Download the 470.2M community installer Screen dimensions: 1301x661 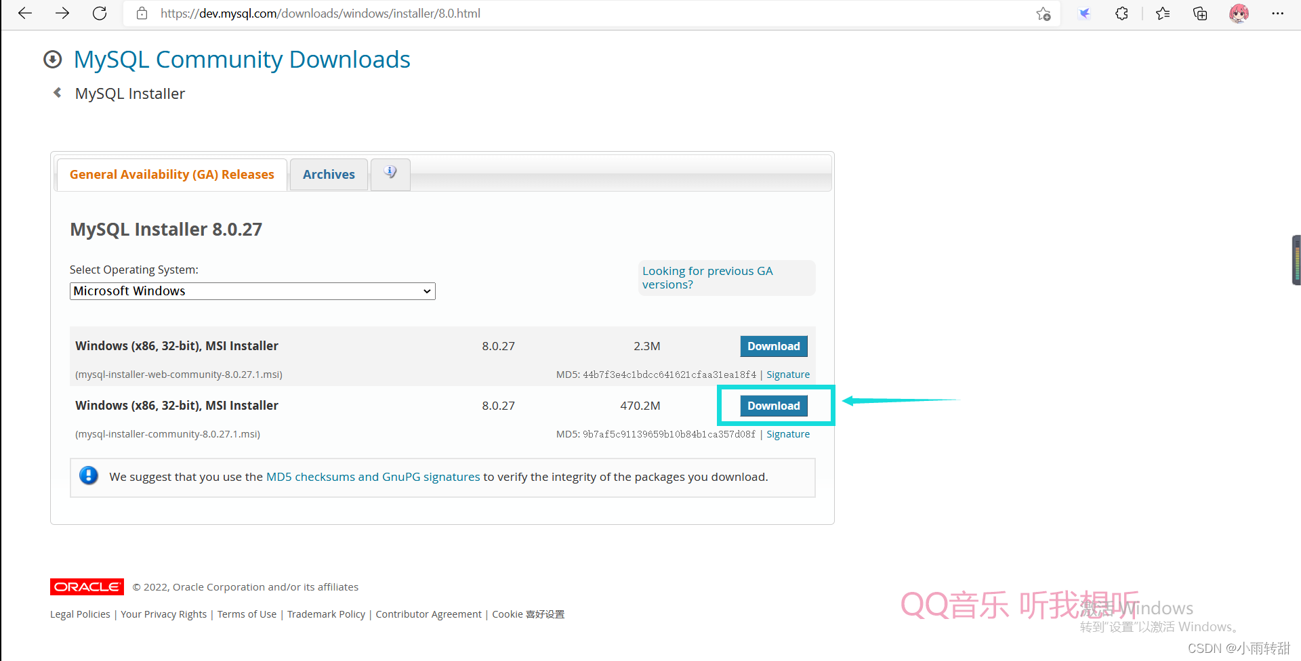tap(774, 406)
